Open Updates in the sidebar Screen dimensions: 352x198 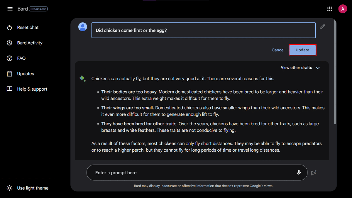point(26,74)
